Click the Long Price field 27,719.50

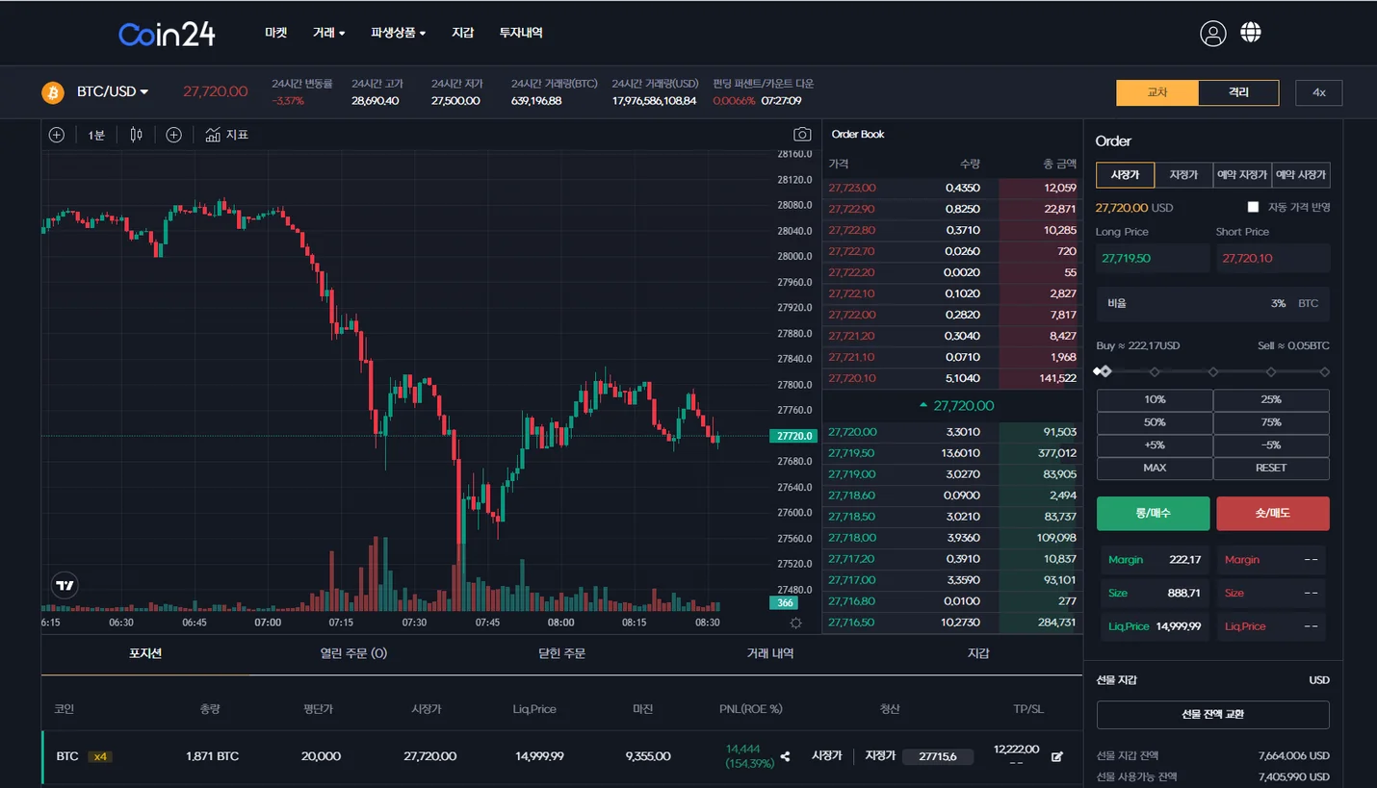coord(1153,258)
